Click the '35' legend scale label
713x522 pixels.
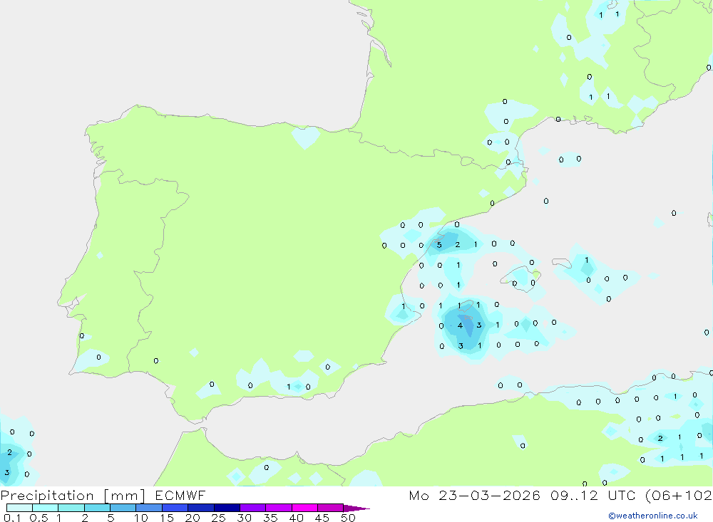point(270,518)
